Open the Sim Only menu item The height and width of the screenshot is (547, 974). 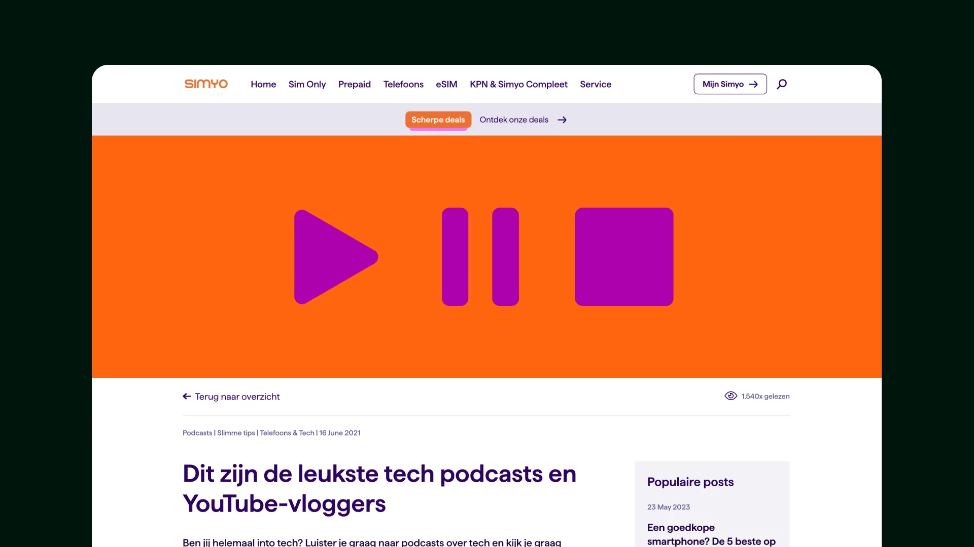307,84
